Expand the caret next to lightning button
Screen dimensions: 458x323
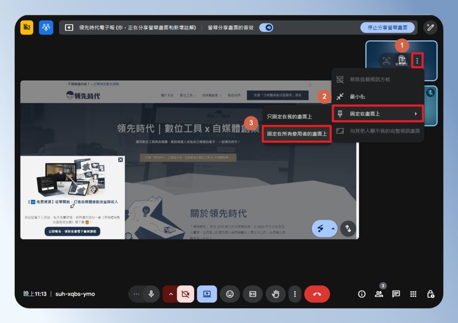pos(333,228)
